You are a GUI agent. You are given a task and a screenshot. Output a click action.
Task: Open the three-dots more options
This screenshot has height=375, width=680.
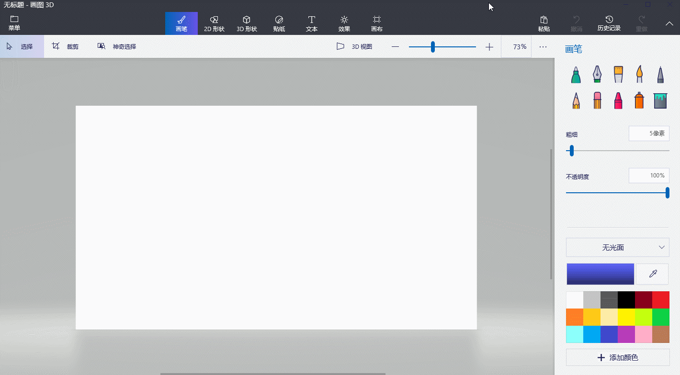pos(543,47)
